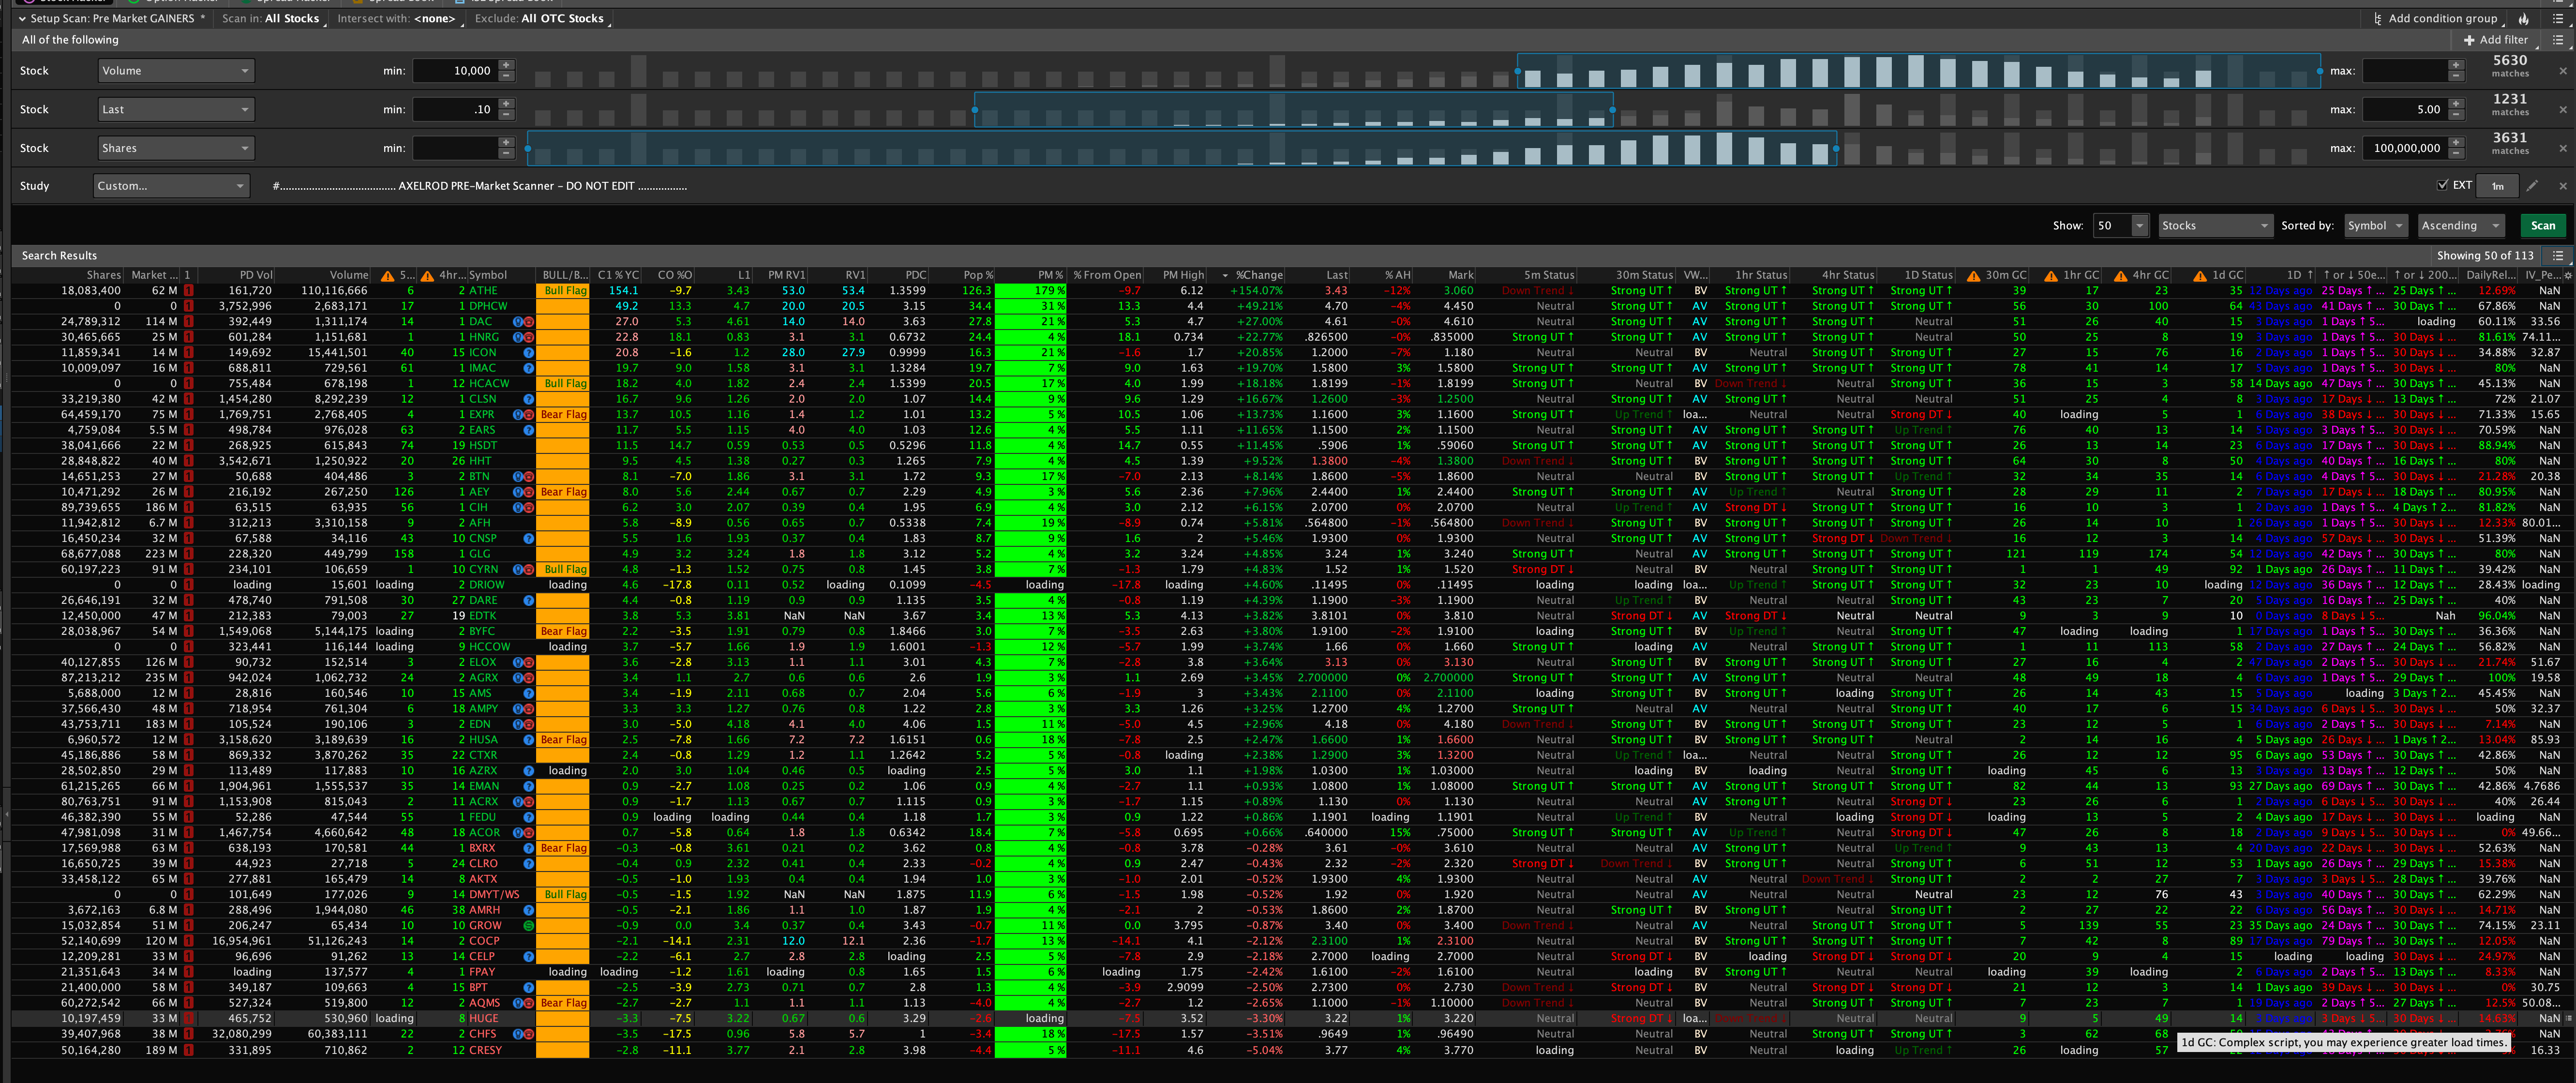Click the Volume range slider's right handle
This screenshot has height=1083, width=2576.
tap(2319, 71)
